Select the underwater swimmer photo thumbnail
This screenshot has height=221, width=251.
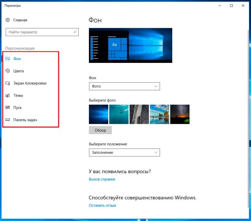click(119, 114)
